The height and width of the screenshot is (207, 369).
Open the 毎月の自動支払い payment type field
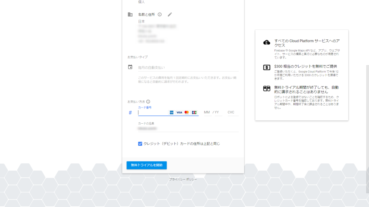pyautogui.click(x=188, y=67)
